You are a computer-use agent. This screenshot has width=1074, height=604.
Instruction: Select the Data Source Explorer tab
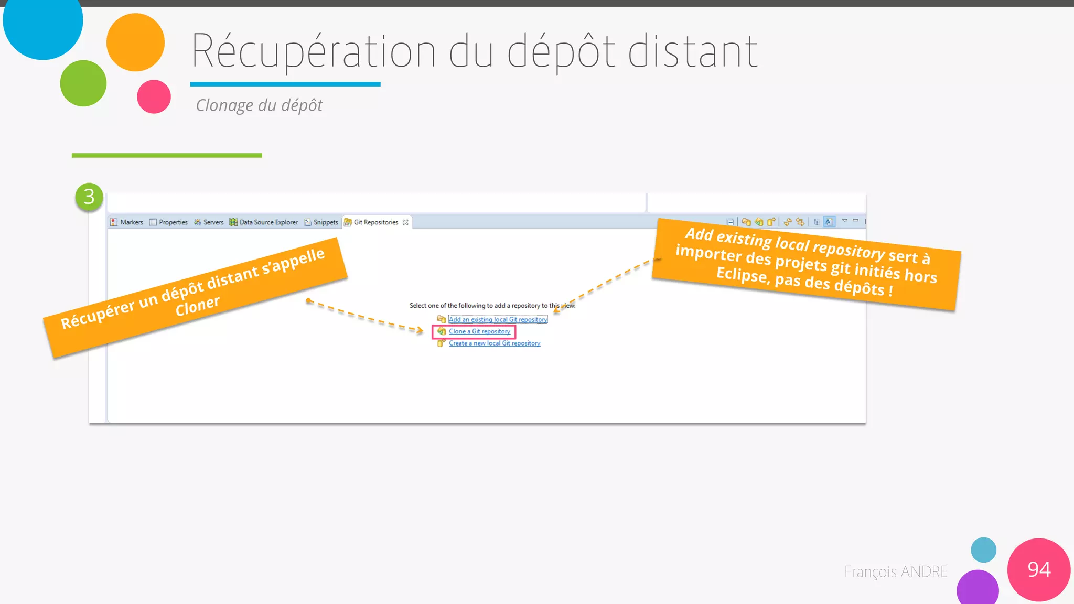(264, 222)
